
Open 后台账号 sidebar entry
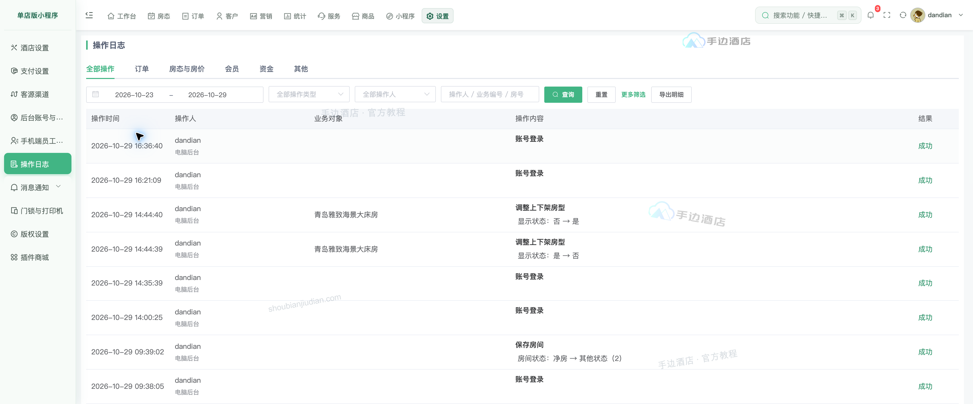coord(38,118)
